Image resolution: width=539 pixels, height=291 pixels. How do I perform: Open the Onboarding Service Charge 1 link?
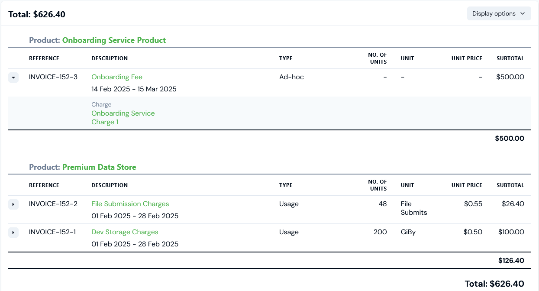tap(123, 118)
